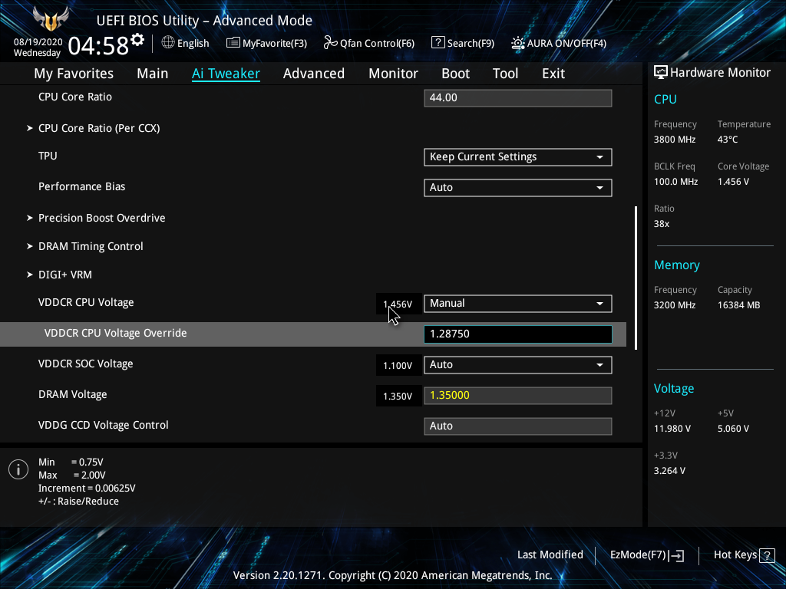Switch to Main tab
Viewport: 786px width, 589px height.
tap(153, 73)
